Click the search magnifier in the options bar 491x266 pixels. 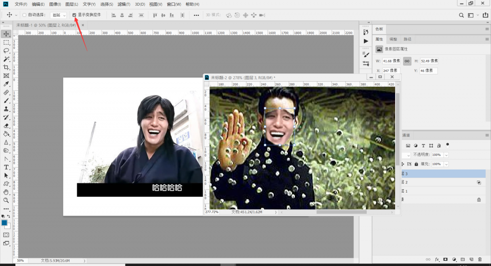(461, 15)
